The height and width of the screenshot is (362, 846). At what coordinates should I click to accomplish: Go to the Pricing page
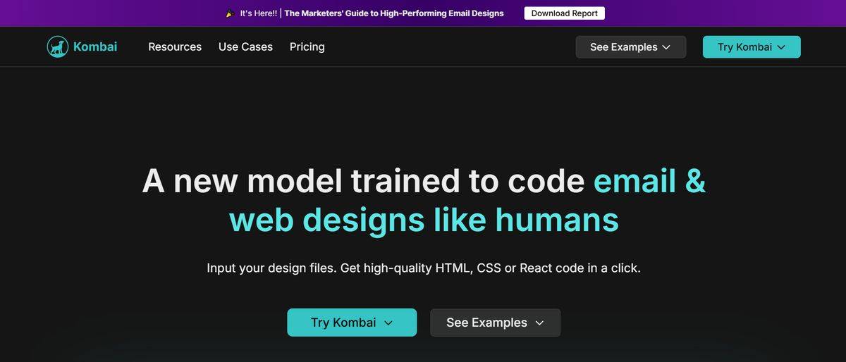(x=307, y=47)
